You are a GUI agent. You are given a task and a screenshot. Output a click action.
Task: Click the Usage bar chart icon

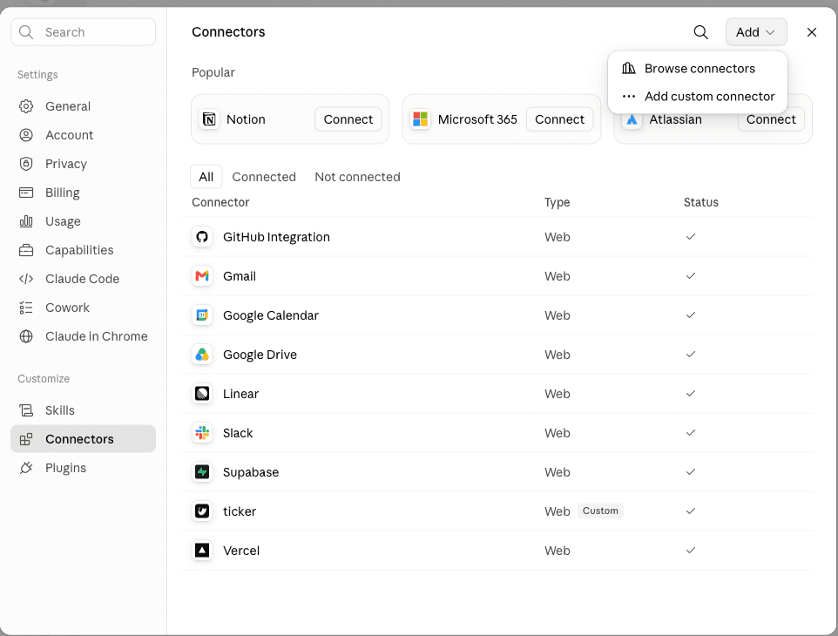point(25,221)
